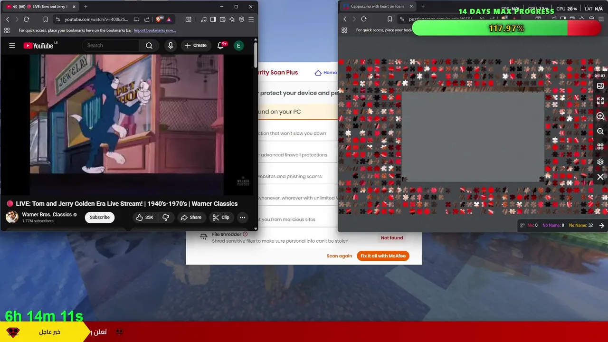Arrange puzzle pieces with the grid icon
This screenshot has width=608, height=342.
click(x=600, y=147)
